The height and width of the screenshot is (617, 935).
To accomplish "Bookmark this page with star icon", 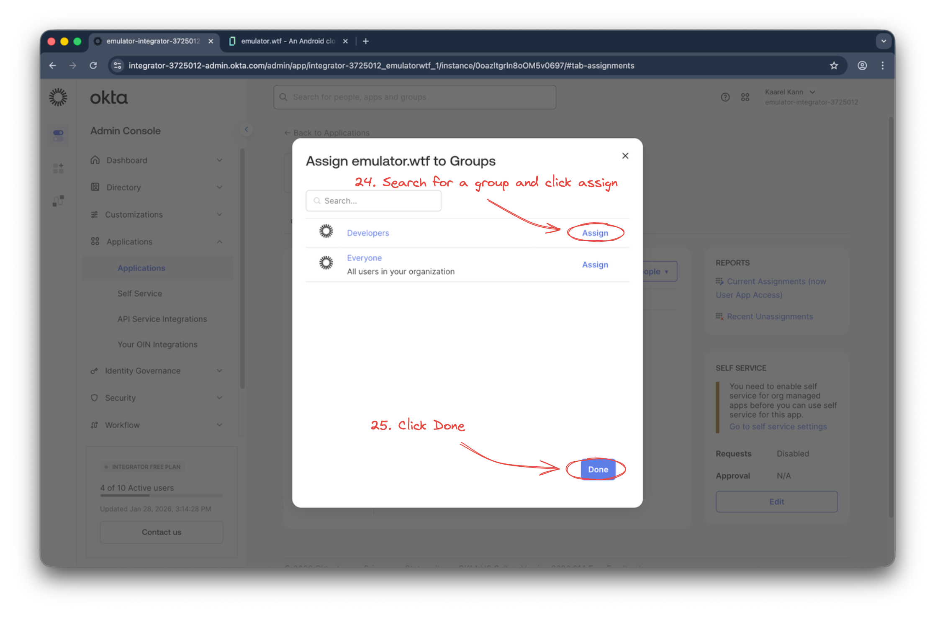I will click(834, 66).
